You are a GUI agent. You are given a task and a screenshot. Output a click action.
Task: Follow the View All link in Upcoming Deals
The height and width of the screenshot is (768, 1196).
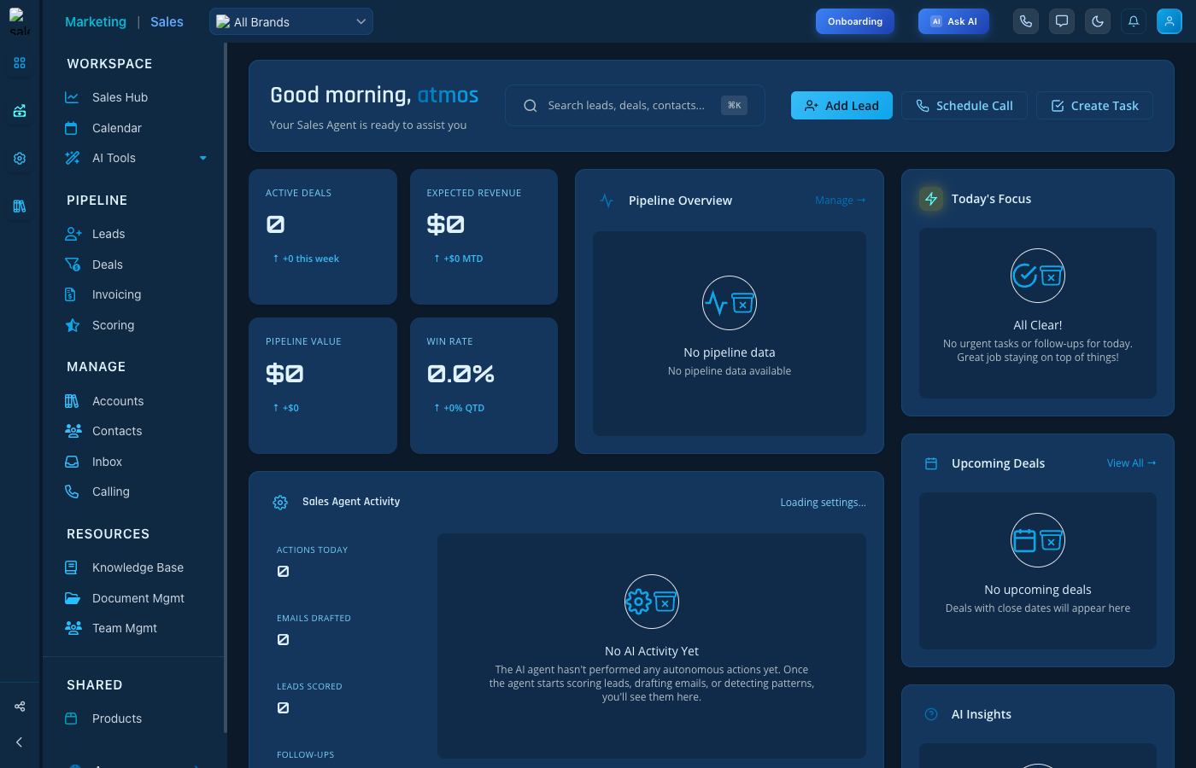[x=1132, y=463]
